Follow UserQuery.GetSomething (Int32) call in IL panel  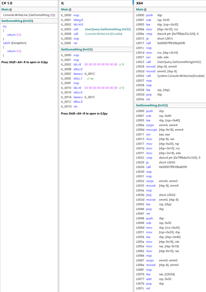point(107,29)
